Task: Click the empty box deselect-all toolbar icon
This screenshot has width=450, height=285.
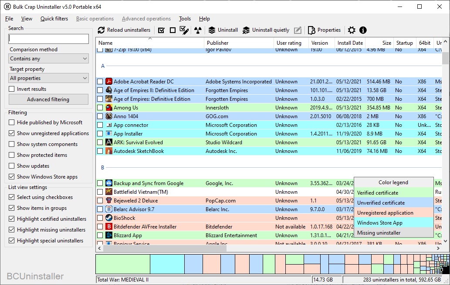Action: (173, 30)
